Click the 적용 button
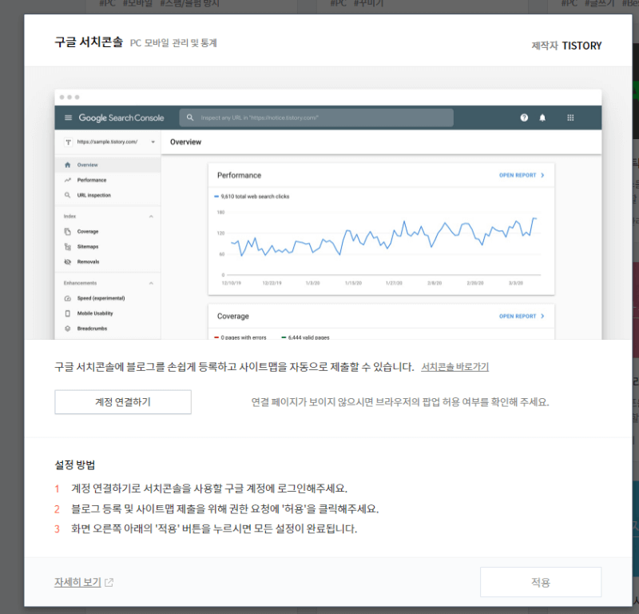Image resolution: width=639 pixels, height=614 pixels. coord(541,582)
